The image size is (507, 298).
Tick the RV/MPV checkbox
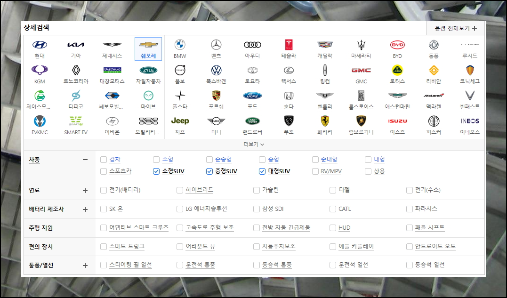(x=315, y=171)
